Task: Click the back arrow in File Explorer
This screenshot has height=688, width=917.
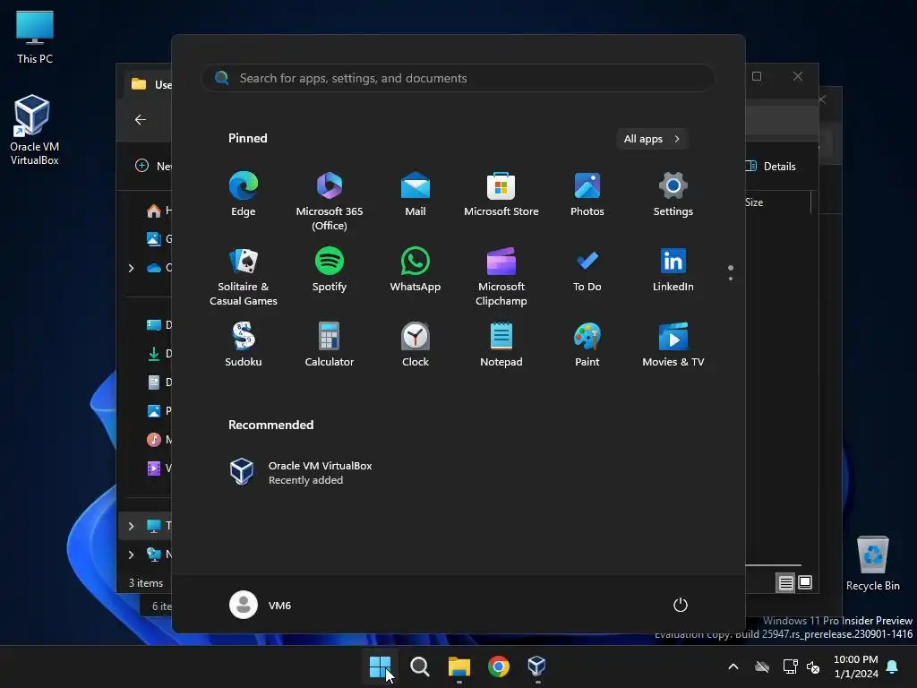Action: pos(141,120)
